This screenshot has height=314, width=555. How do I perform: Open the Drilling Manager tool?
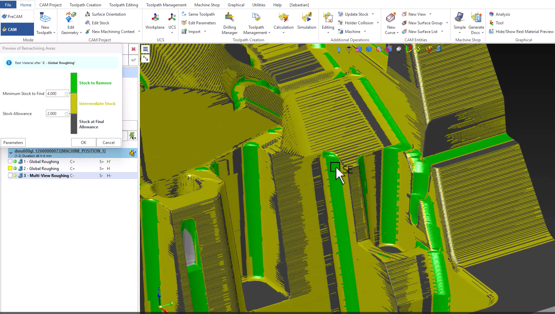pos(229,23)
